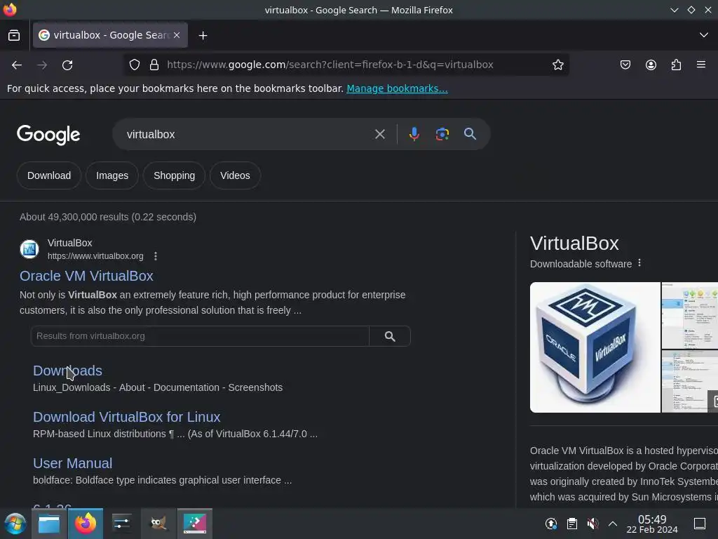Open GIMP from the taskbar

click(158, 524)
